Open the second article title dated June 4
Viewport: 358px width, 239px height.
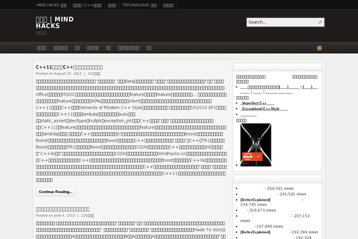(x=63, y=209)
